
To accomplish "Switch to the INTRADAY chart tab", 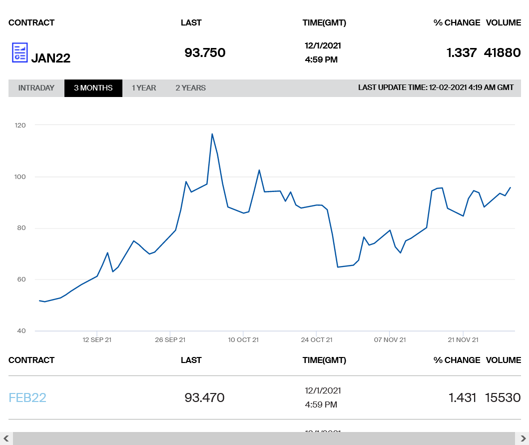I will 36,88.
